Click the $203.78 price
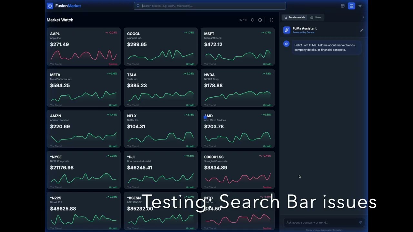The image size is (413, 232). point(214,127)
